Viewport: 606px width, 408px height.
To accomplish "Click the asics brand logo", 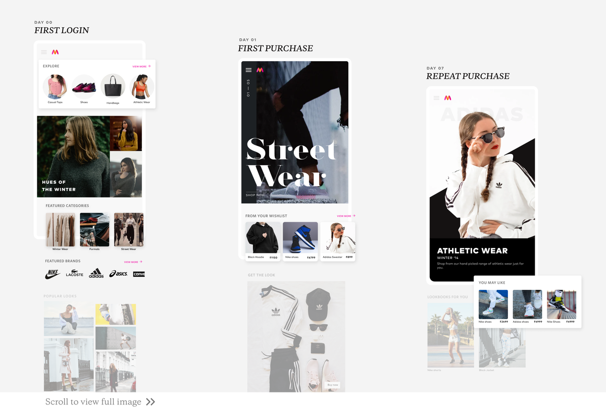I will tap(118, 273).
